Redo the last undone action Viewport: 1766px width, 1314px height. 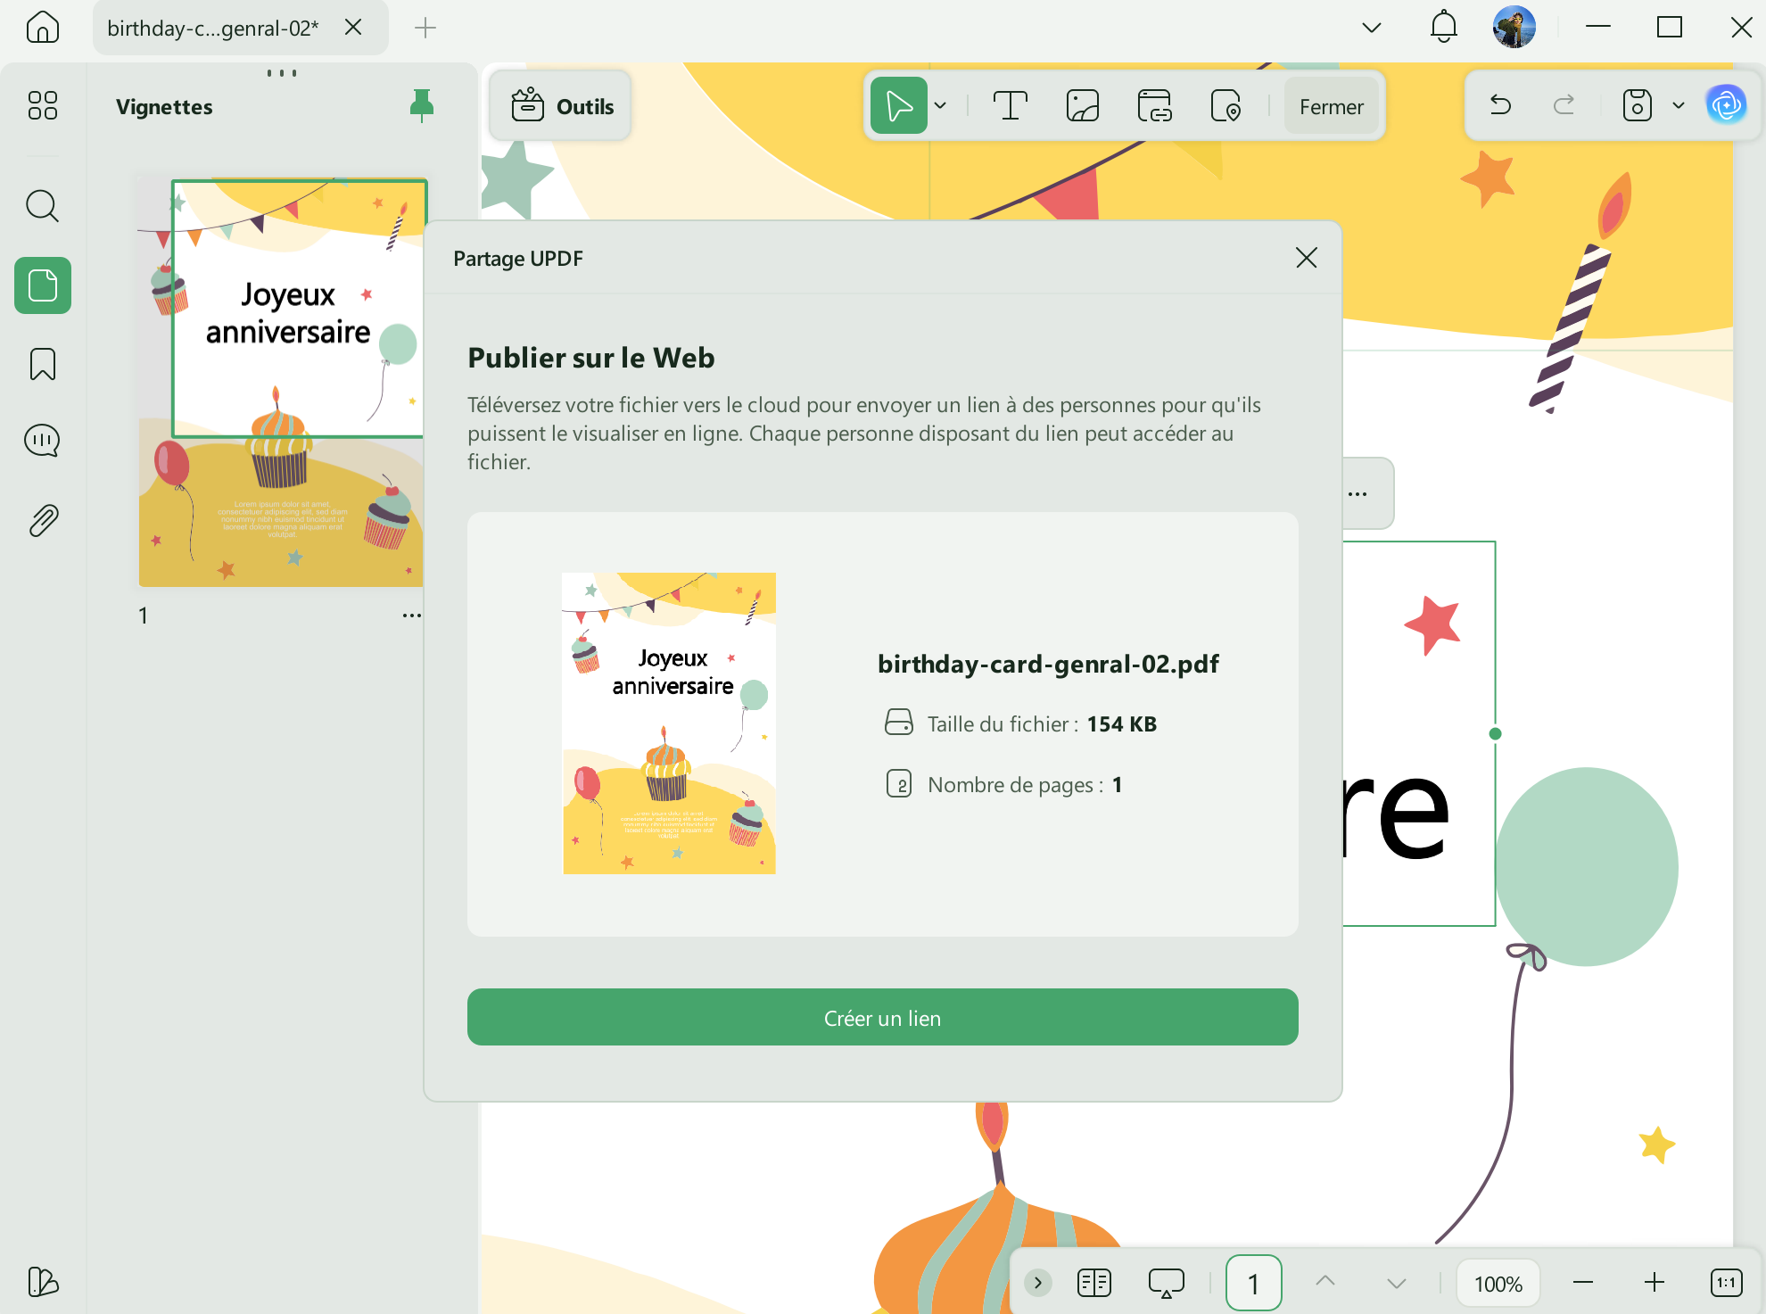pyautogui.click(x=1564, y=105)
